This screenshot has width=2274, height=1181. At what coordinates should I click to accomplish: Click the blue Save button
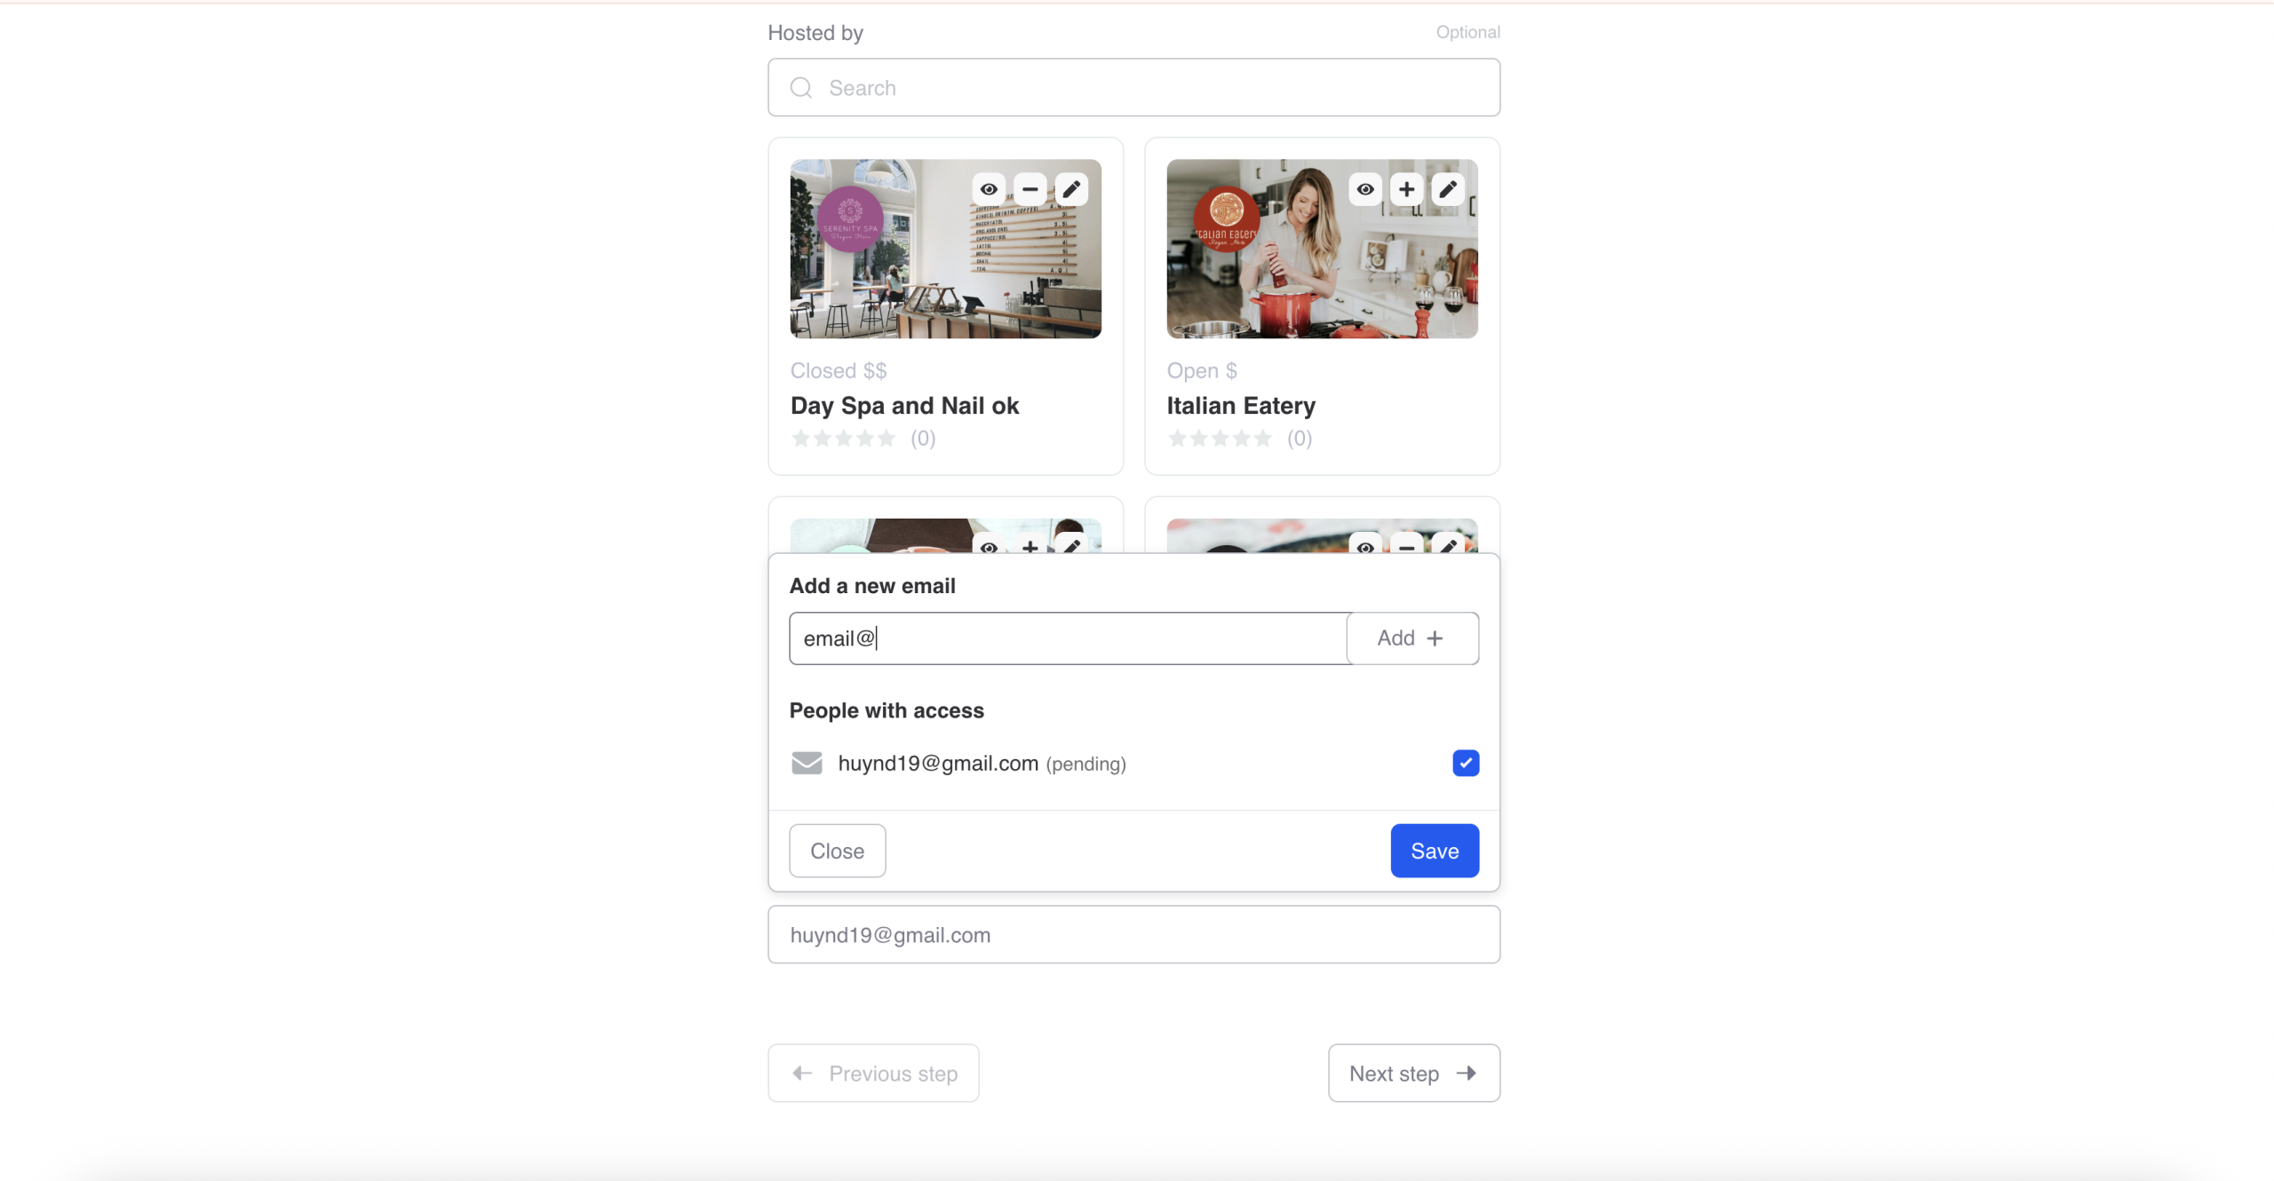coord(1434,851)
